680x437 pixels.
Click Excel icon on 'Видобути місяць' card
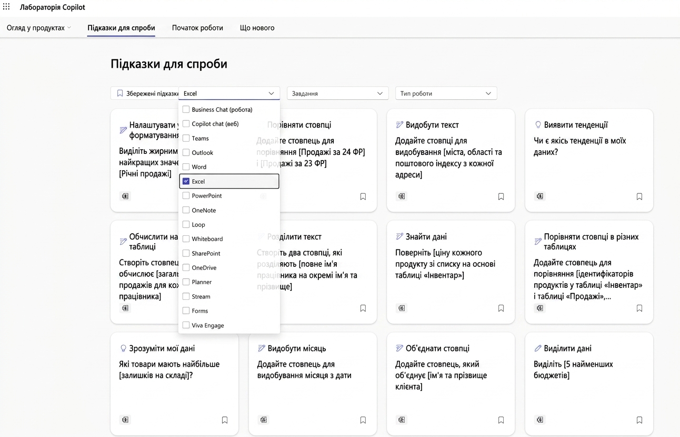pos(264,420)
